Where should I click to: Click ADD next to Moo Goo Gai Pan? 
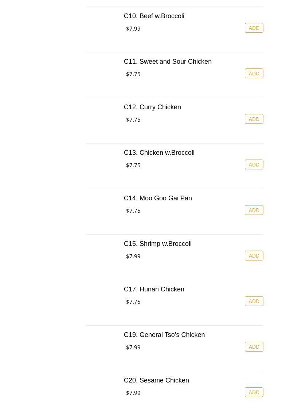click(x=254, y=210)
